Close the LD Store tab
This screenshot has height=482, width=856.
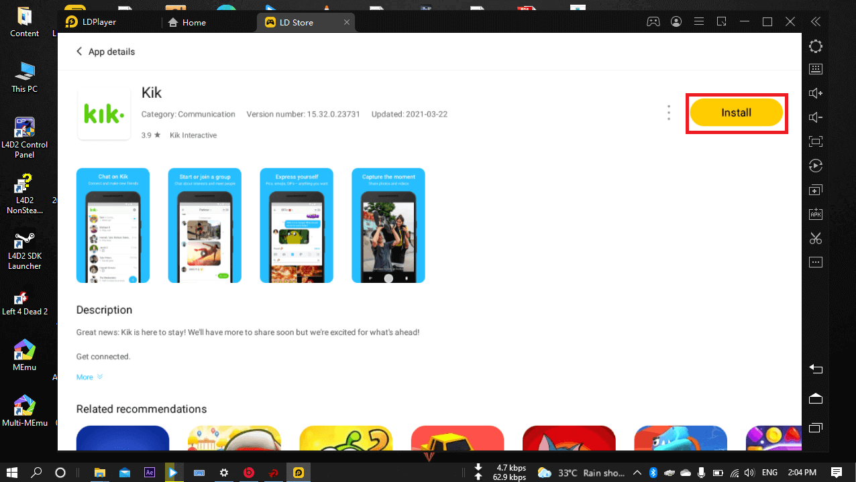347,22
